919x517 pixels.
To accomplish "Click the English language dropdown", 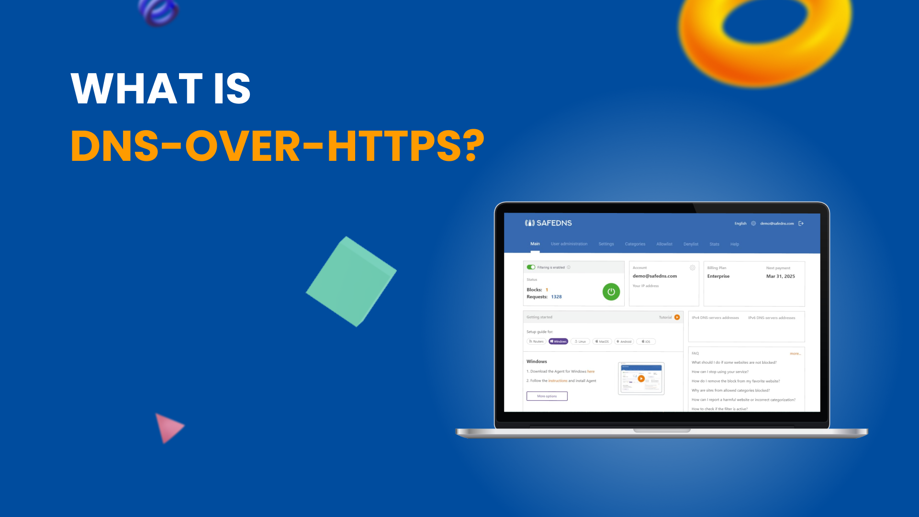I will point(740,223).
